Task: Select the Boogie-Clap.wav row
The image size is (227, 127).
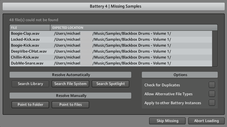Action: (111, 33)
